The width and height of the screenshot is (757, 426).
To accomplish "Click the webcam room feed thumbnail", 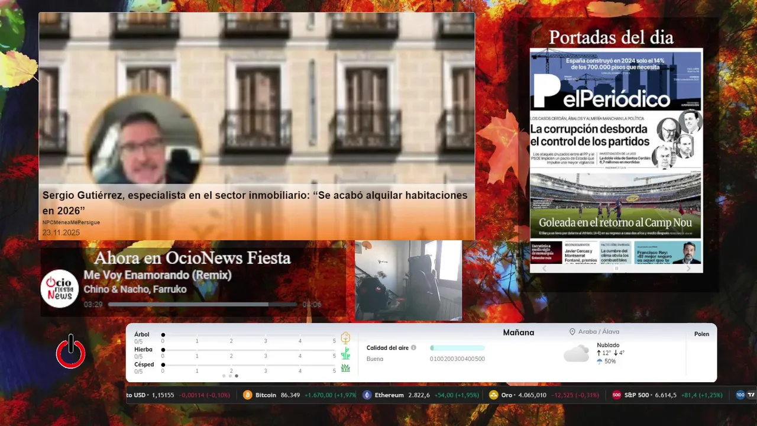I will (x=408, y=280).
